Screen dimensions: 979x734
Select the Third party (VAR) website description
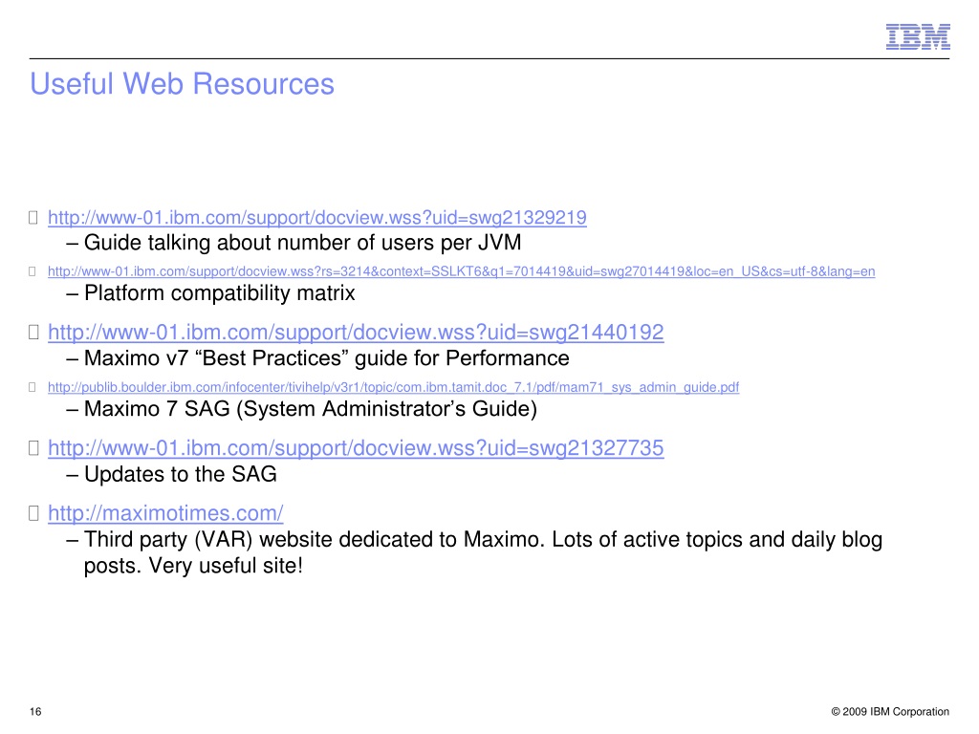(483, 552)
